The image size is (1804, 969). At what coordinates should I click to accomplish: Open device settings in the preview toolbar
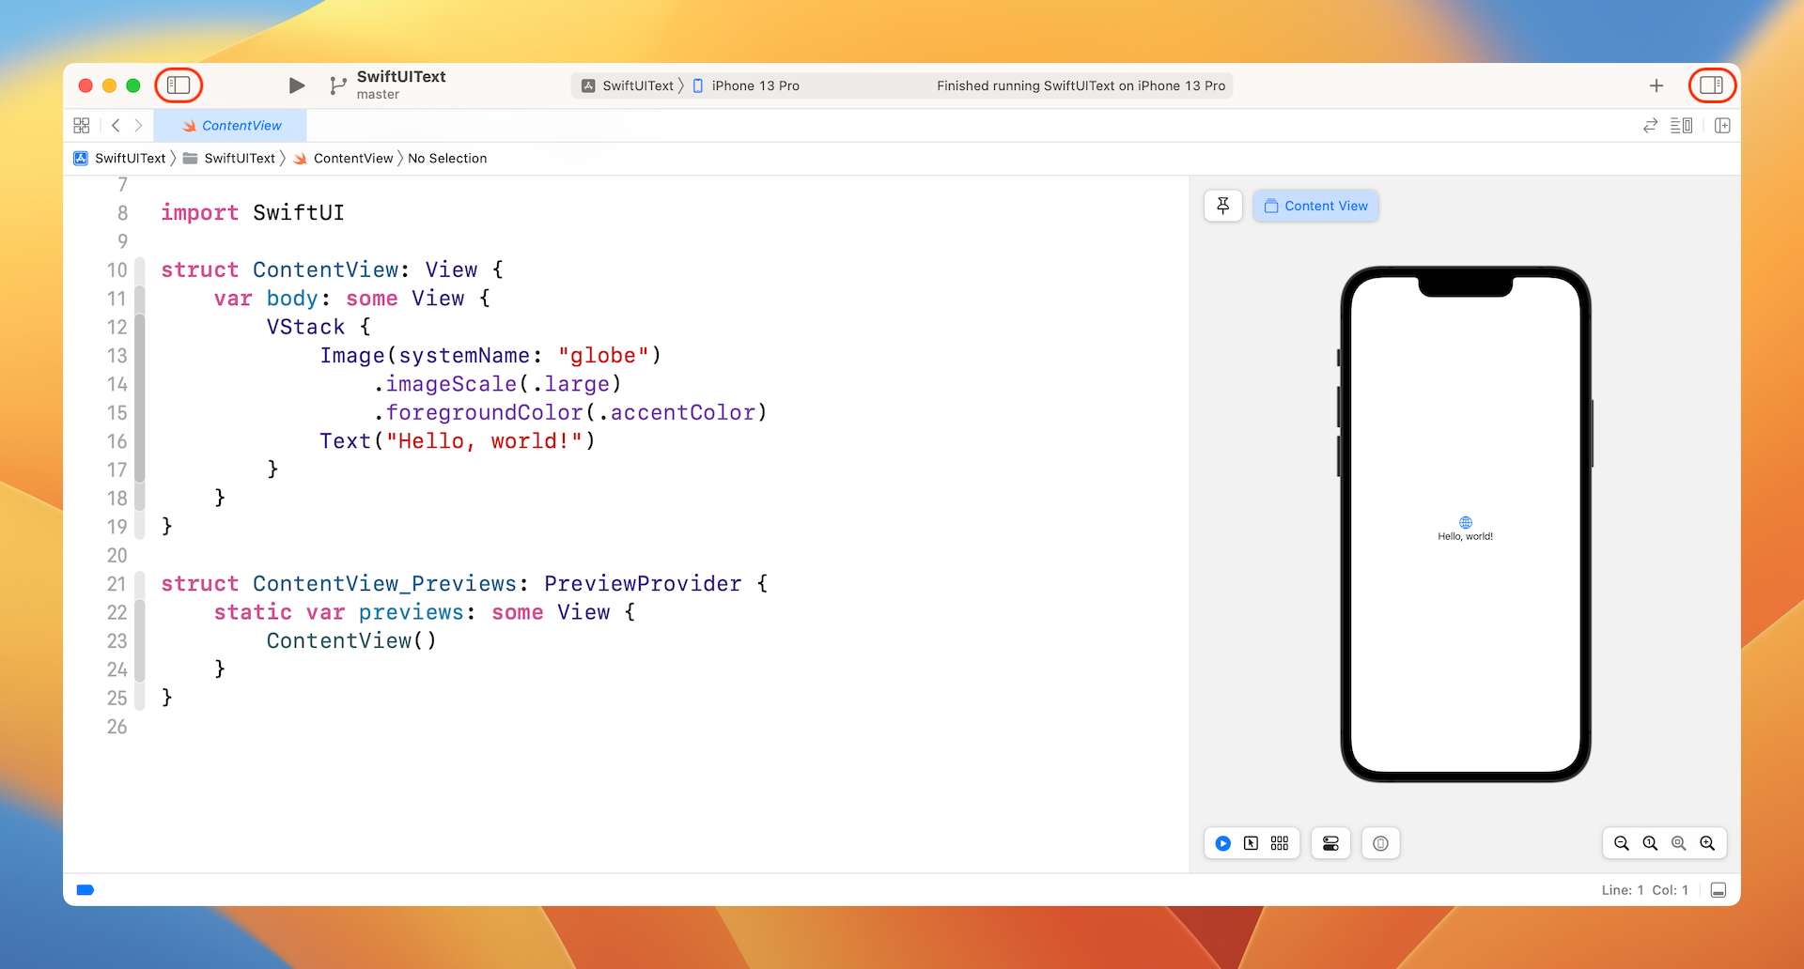(x=1330, y=843)
